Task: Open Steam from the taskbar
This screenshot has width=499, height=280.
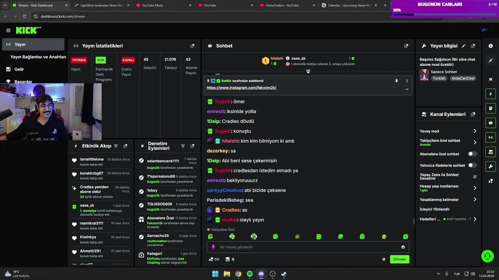Action: coord(284,274)
